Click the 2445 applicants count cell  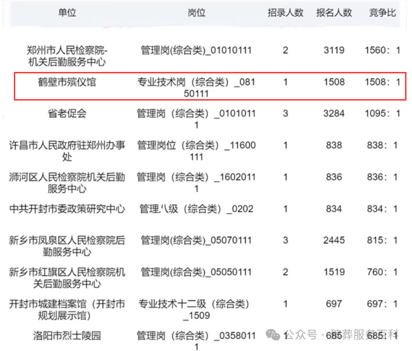tap(334, 240)
